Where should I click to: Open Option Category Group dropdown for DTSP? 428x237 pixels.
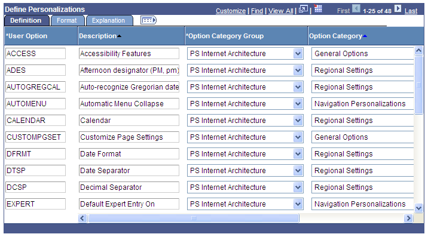(298, 171)
